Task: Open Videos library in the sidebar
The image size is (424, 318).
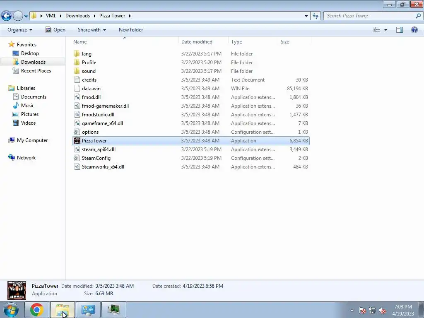Action: [x=29, y=123]
